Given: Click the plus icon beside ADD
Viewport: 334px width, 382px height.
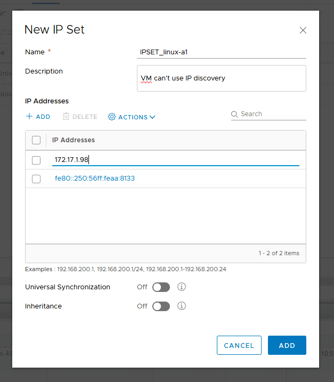Looking at the screenshot, I should tap(29, 117).
